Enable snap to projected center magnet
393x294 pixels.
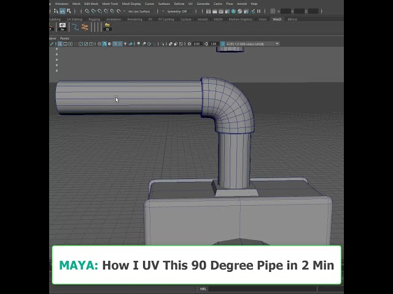click(106, 11)
